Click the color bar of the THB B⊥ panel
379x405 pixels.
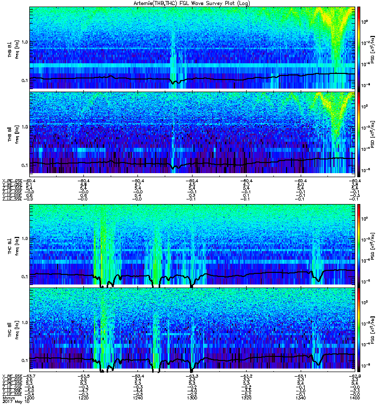[359, 48]
